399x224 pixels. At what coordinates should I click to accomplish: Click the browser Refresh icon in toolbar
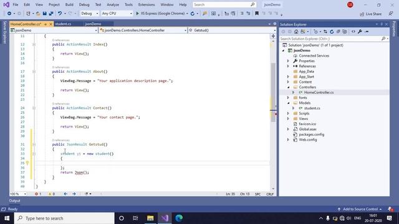pos(193,14)
